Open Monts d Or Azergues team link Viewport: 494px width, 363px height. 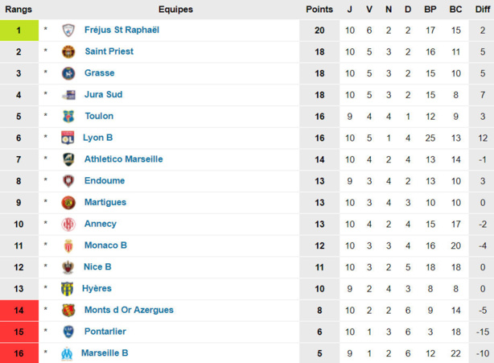pyautogui.click(x=129, y=310)
